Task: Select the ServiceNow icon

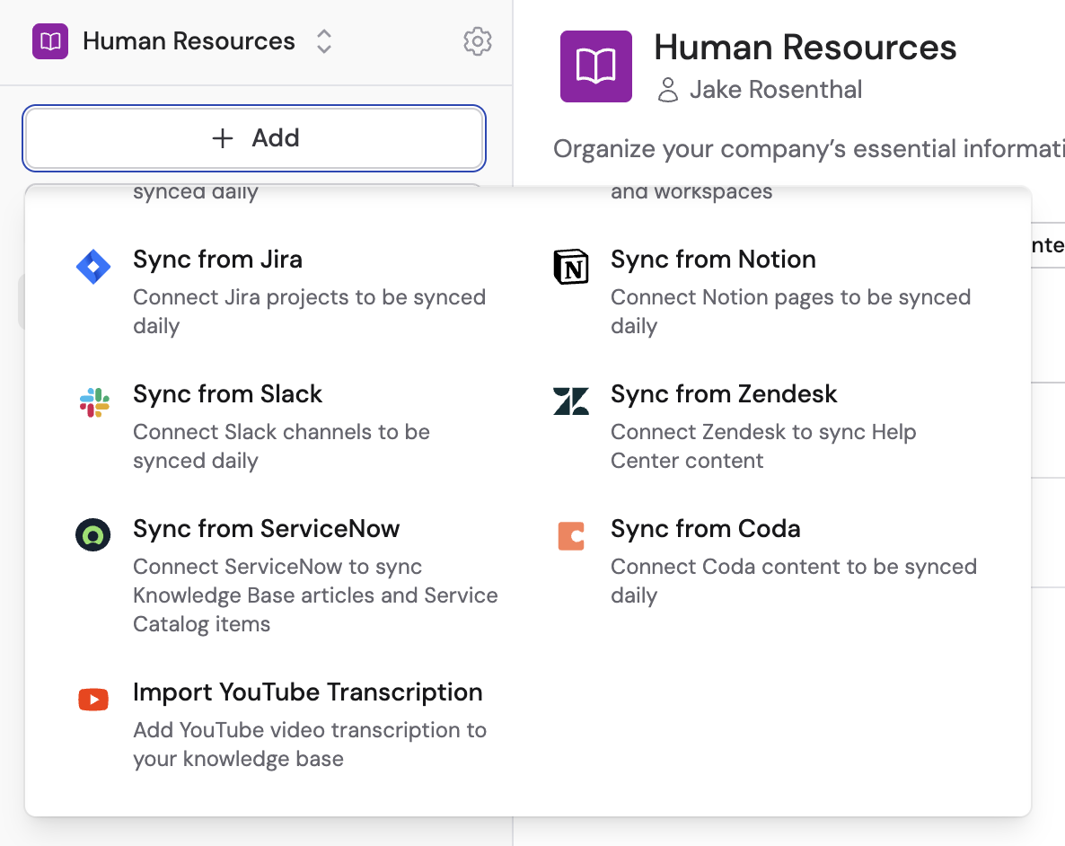Action: (x=93, y=535)
